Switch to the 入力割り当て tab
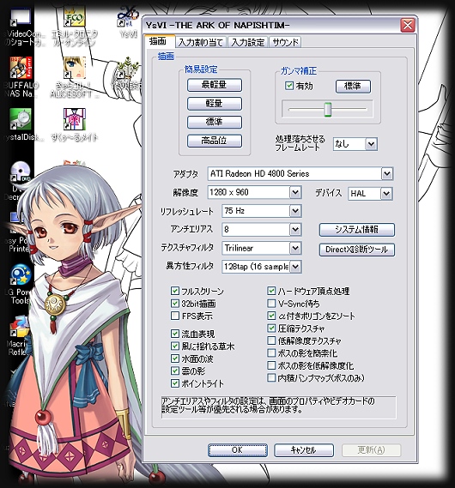The height and width of the screenshot is (488, 455). tap(201, 42)
